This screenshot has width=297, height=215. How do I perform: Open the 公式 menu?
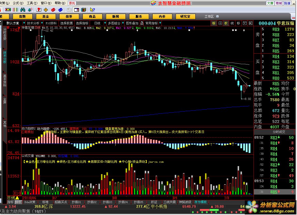(x=18, y=3)
